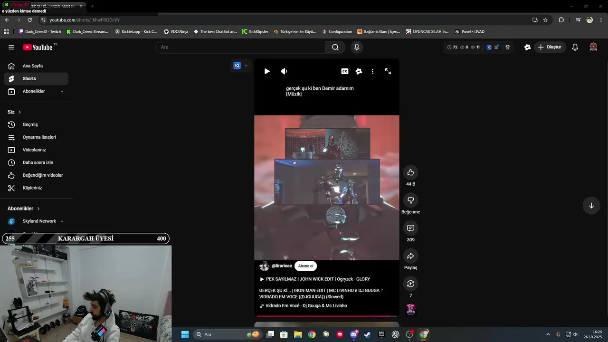Open Abonelikler in the sidebar
This screenshot has width=608, height=342.
tap(36, 91)
